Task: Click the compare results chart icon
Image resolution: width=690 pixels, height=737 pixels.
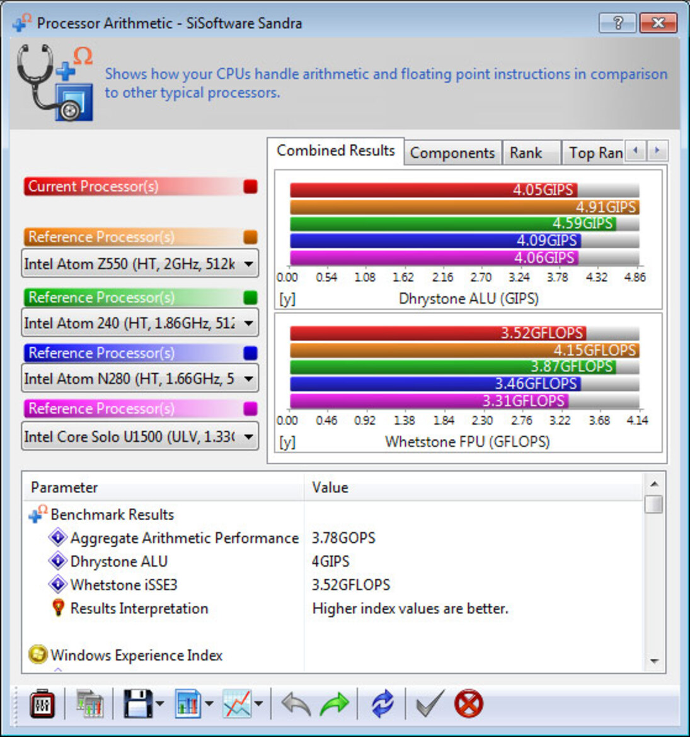Action: click(89, 704)
